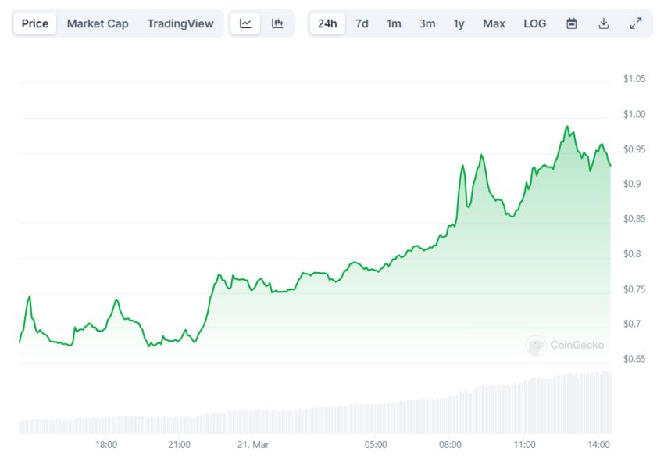Open the TradingView tab
This screenshot has width=664, height=466.
pyautogui.click(x=180, y=23)
